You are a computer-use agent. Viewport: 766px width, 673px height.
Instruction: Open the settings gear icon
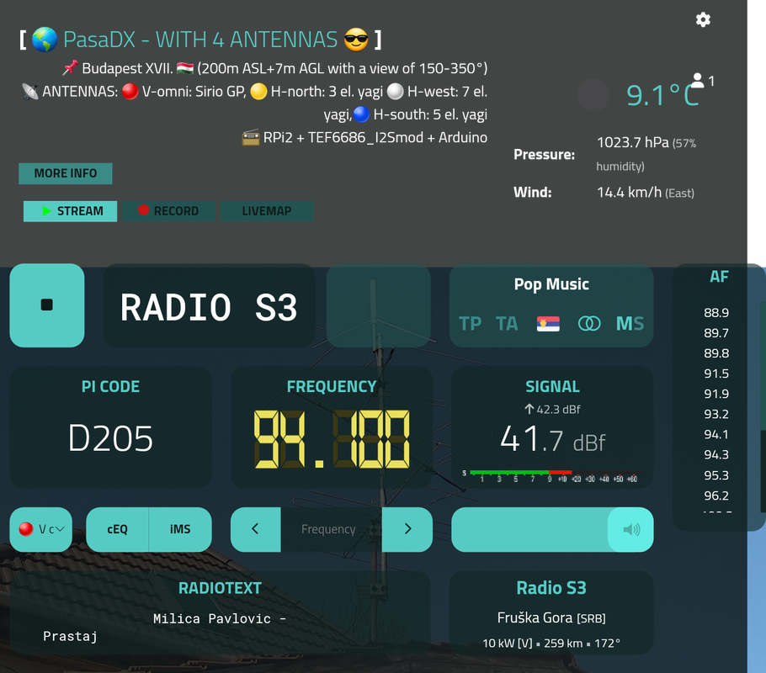click(x=703, y=19)
